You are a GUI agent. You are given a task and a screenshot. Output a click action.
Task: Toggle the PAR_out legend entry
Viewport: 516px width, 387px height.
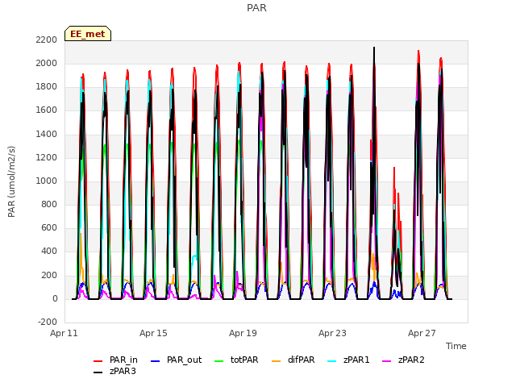pyautogui.click(x=176, y=360)
